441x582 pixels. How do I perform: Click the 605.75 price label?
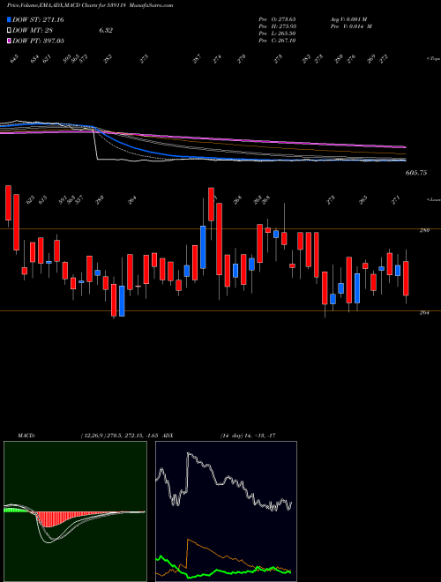[x=416, y=173]
